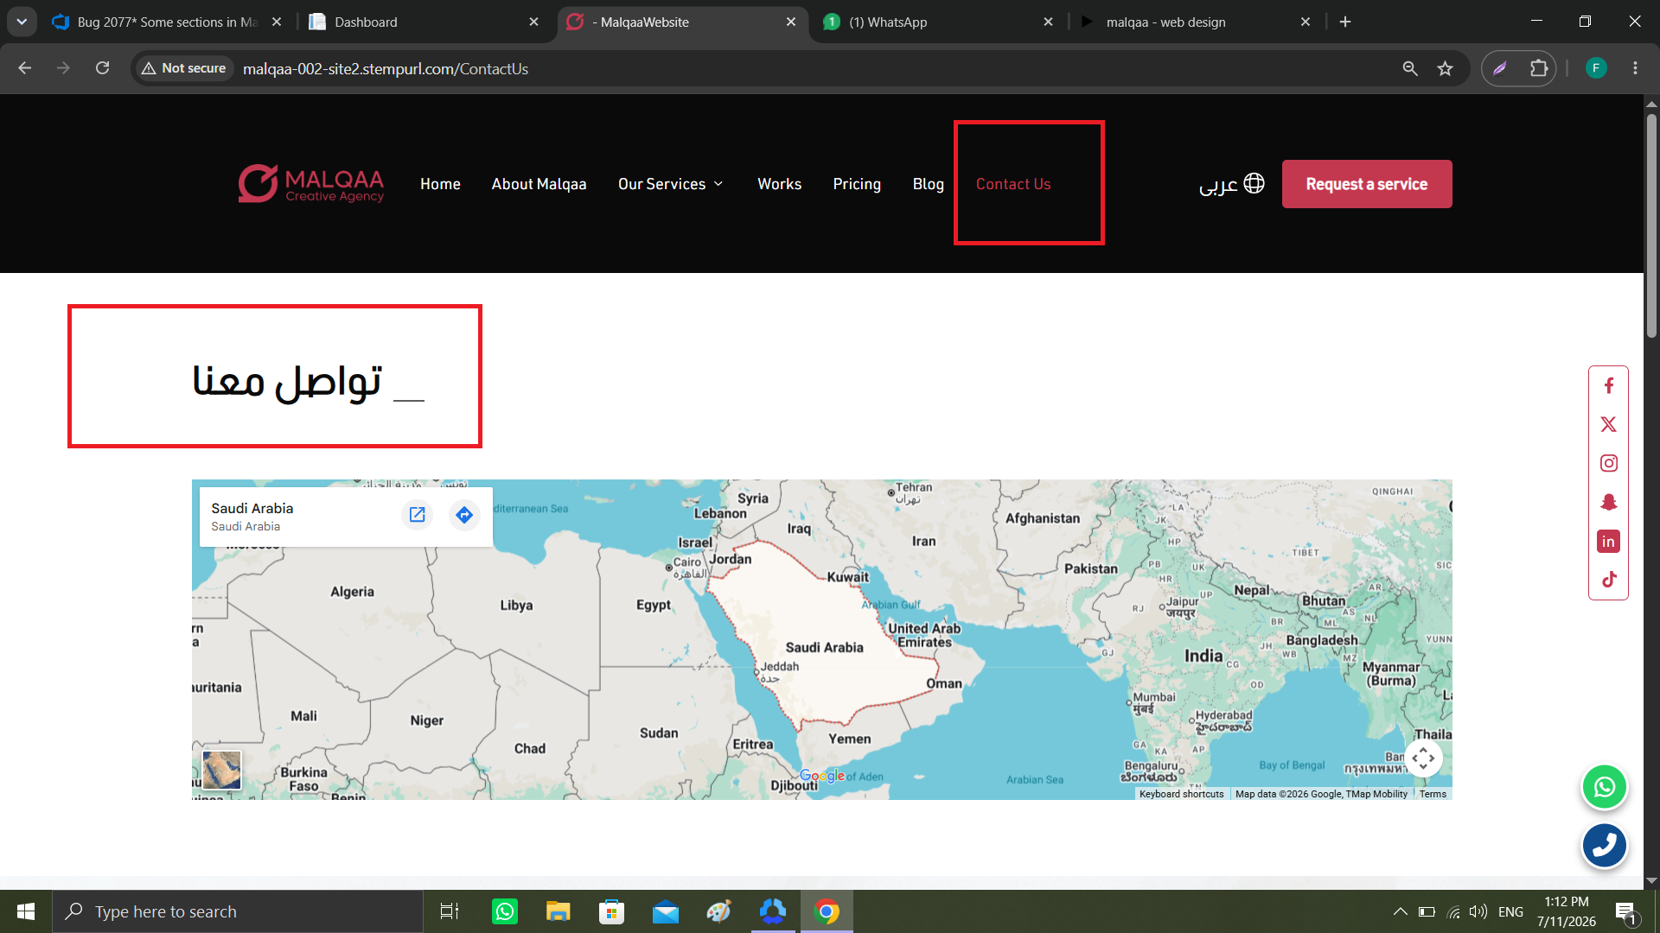
Task: Open the Pricing menu item
Action: (x=857, y=184)
